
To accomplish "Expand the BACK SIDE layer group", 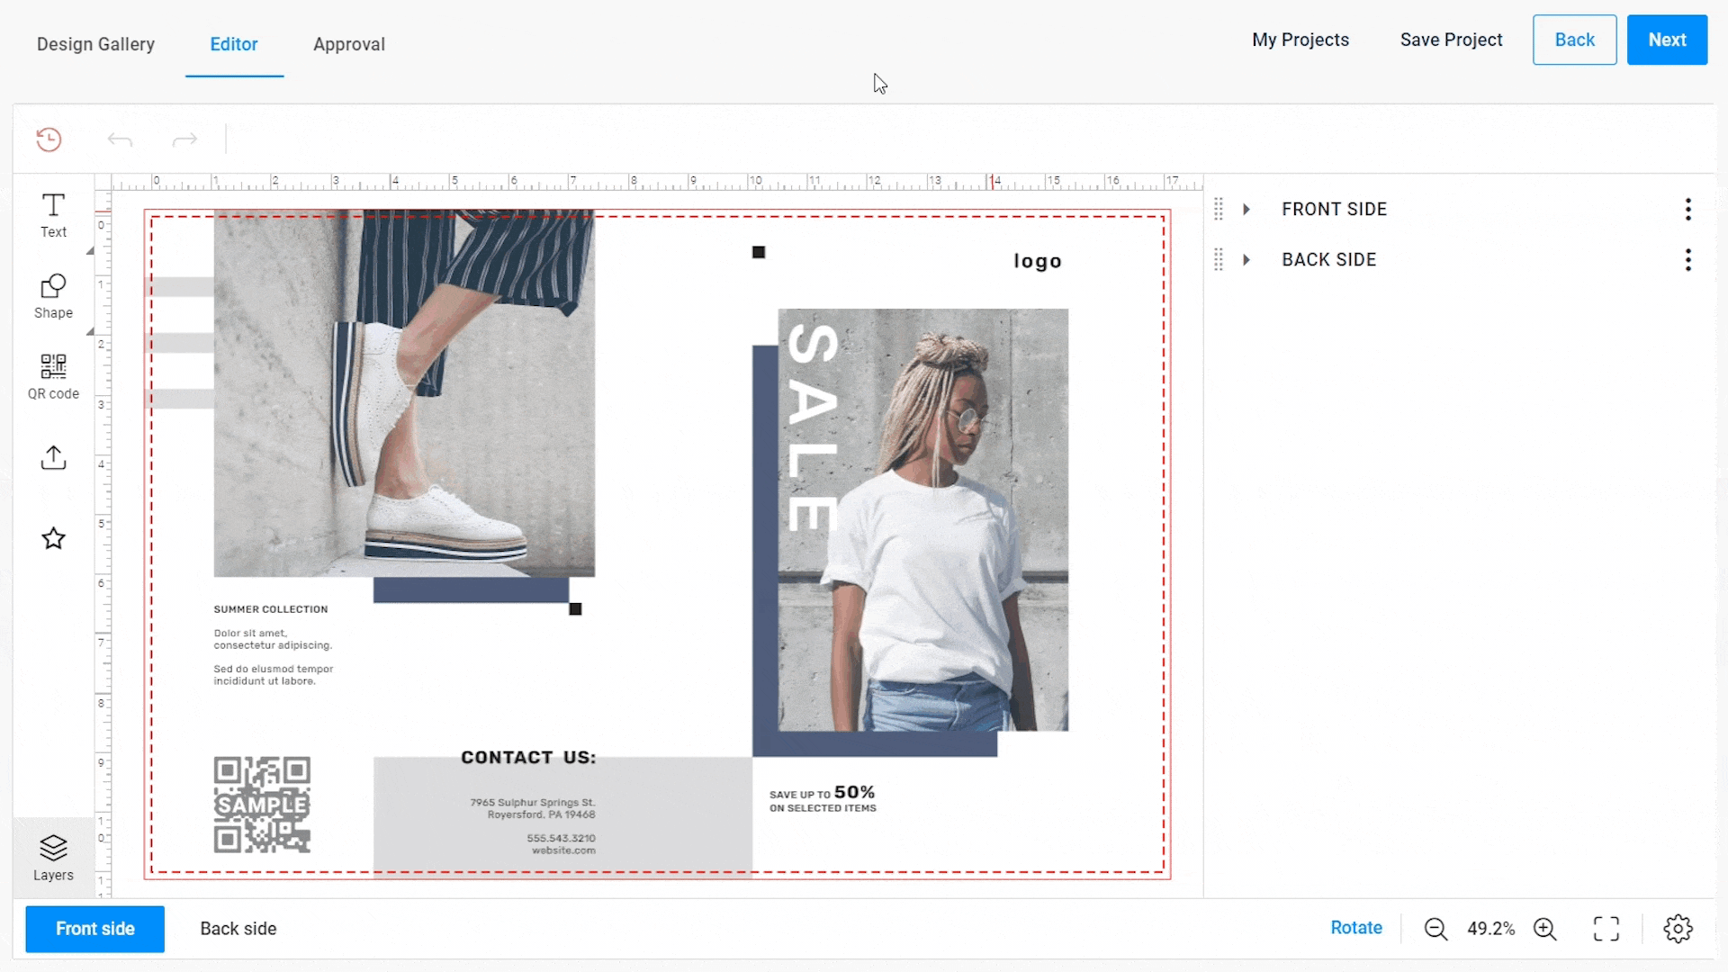I will coord(1246,260).
